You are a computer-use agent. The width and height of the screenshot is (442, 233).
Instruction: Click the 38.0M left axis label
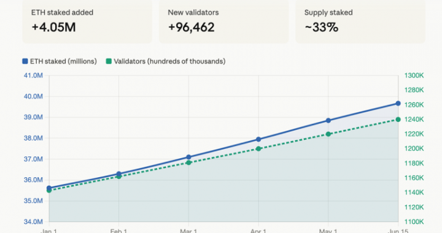pyautogui.click(x=33, y=138)
